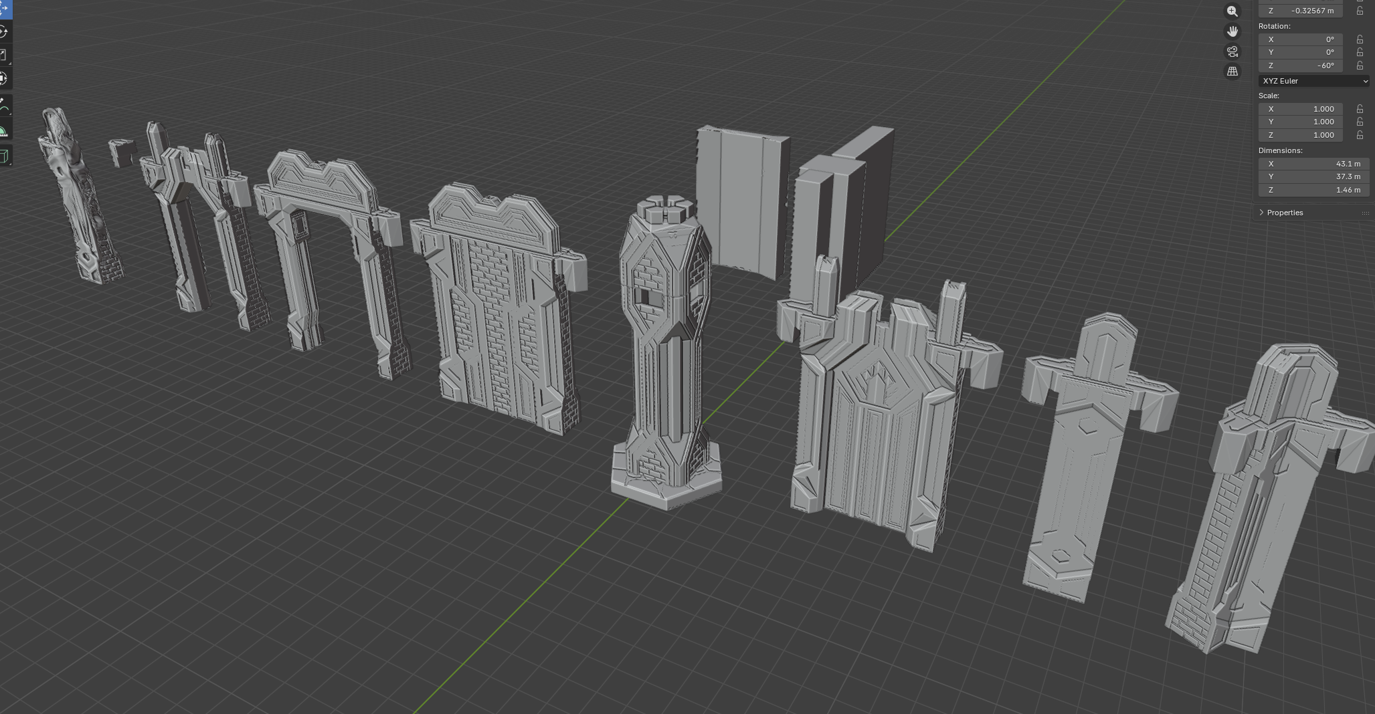Click the Rotation X field

coord(1301,39)
